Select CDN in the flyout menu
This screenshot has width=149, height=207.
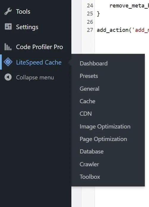point(86,114)
